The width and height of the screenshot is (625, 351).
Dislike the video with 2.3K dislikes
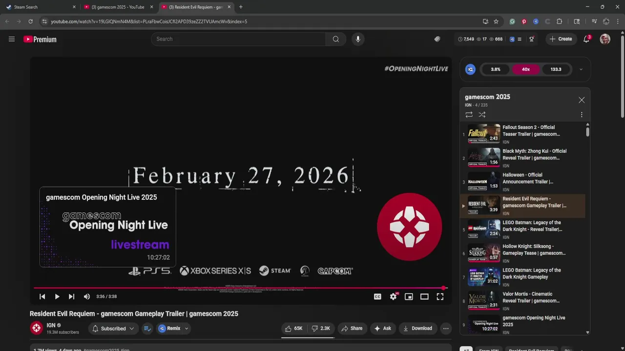321,329
